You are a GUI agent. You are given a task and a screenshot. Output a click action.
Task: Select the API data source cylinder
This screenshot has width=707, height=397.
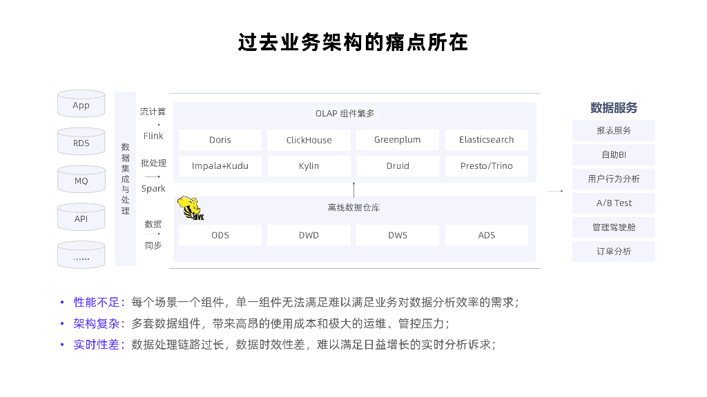(x=81, y=217)
